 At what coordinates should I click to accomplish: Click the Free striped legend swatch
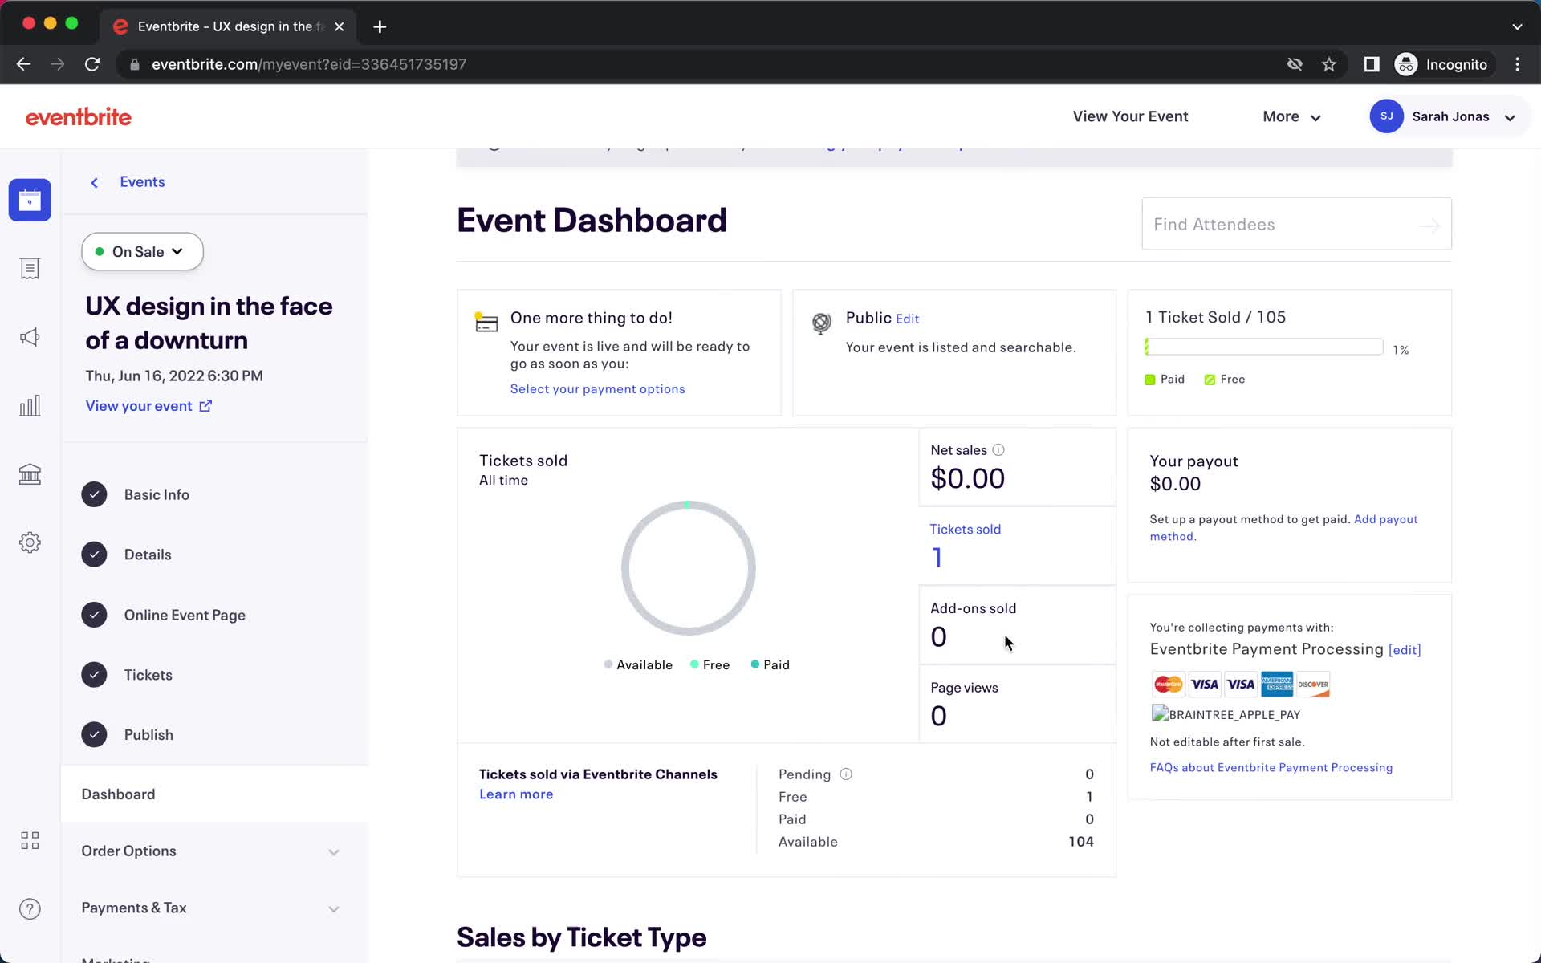click(x=1210, y=380)
